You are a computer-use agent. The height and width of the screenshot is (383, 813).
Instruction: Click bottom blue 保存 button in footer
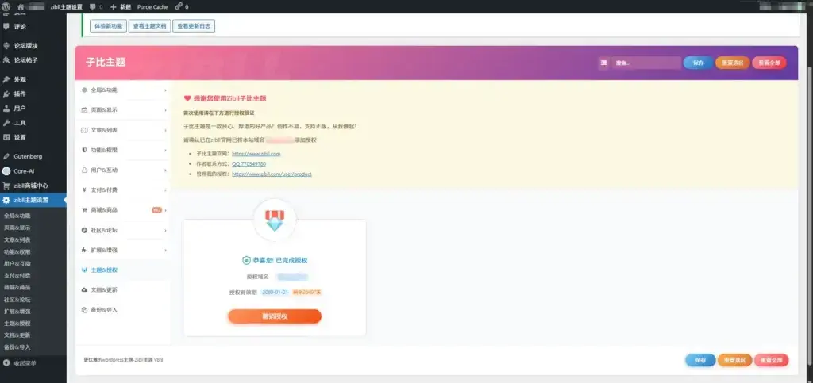tap(700, 360)
